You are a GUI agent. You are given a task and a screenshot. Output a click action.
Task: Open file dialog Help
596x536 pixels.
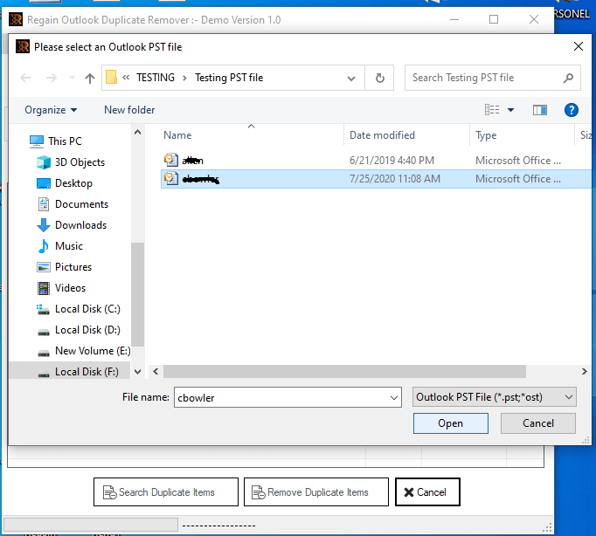coord(572,110)
